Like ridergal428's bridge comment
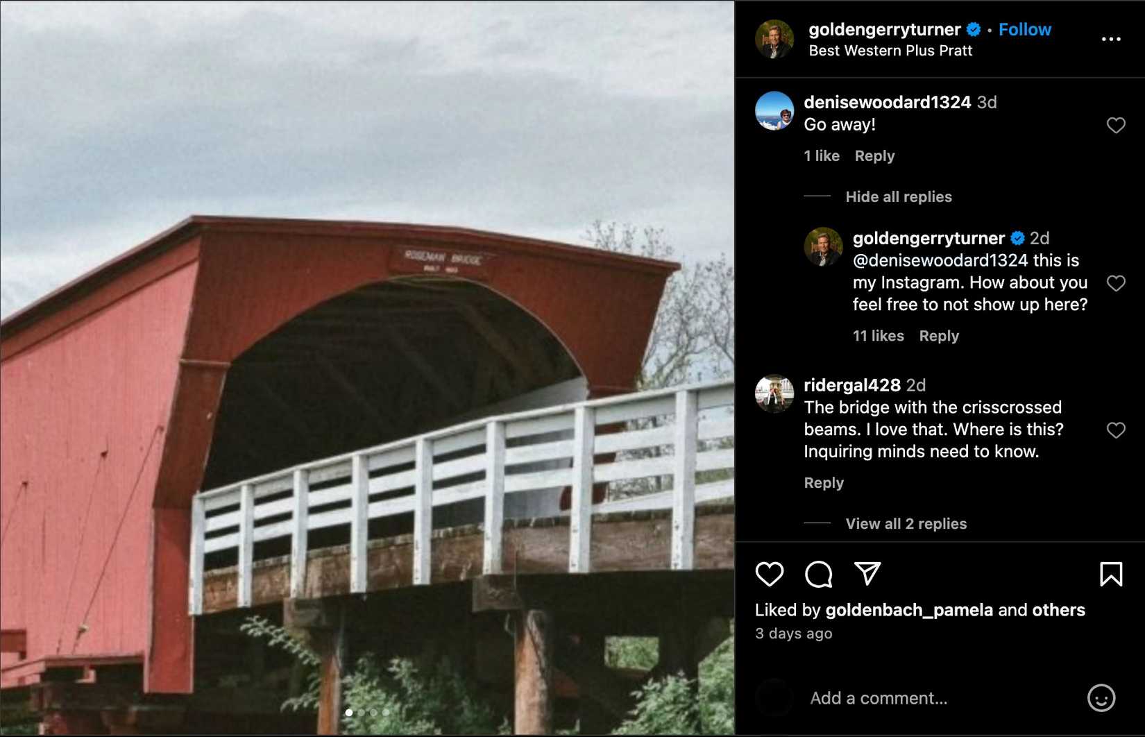 (x=1116, y=430)
